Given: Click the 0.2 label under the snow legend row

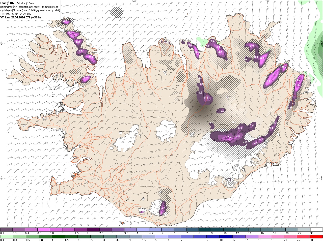Looking at the screenshot, I should tap(2, 233).
